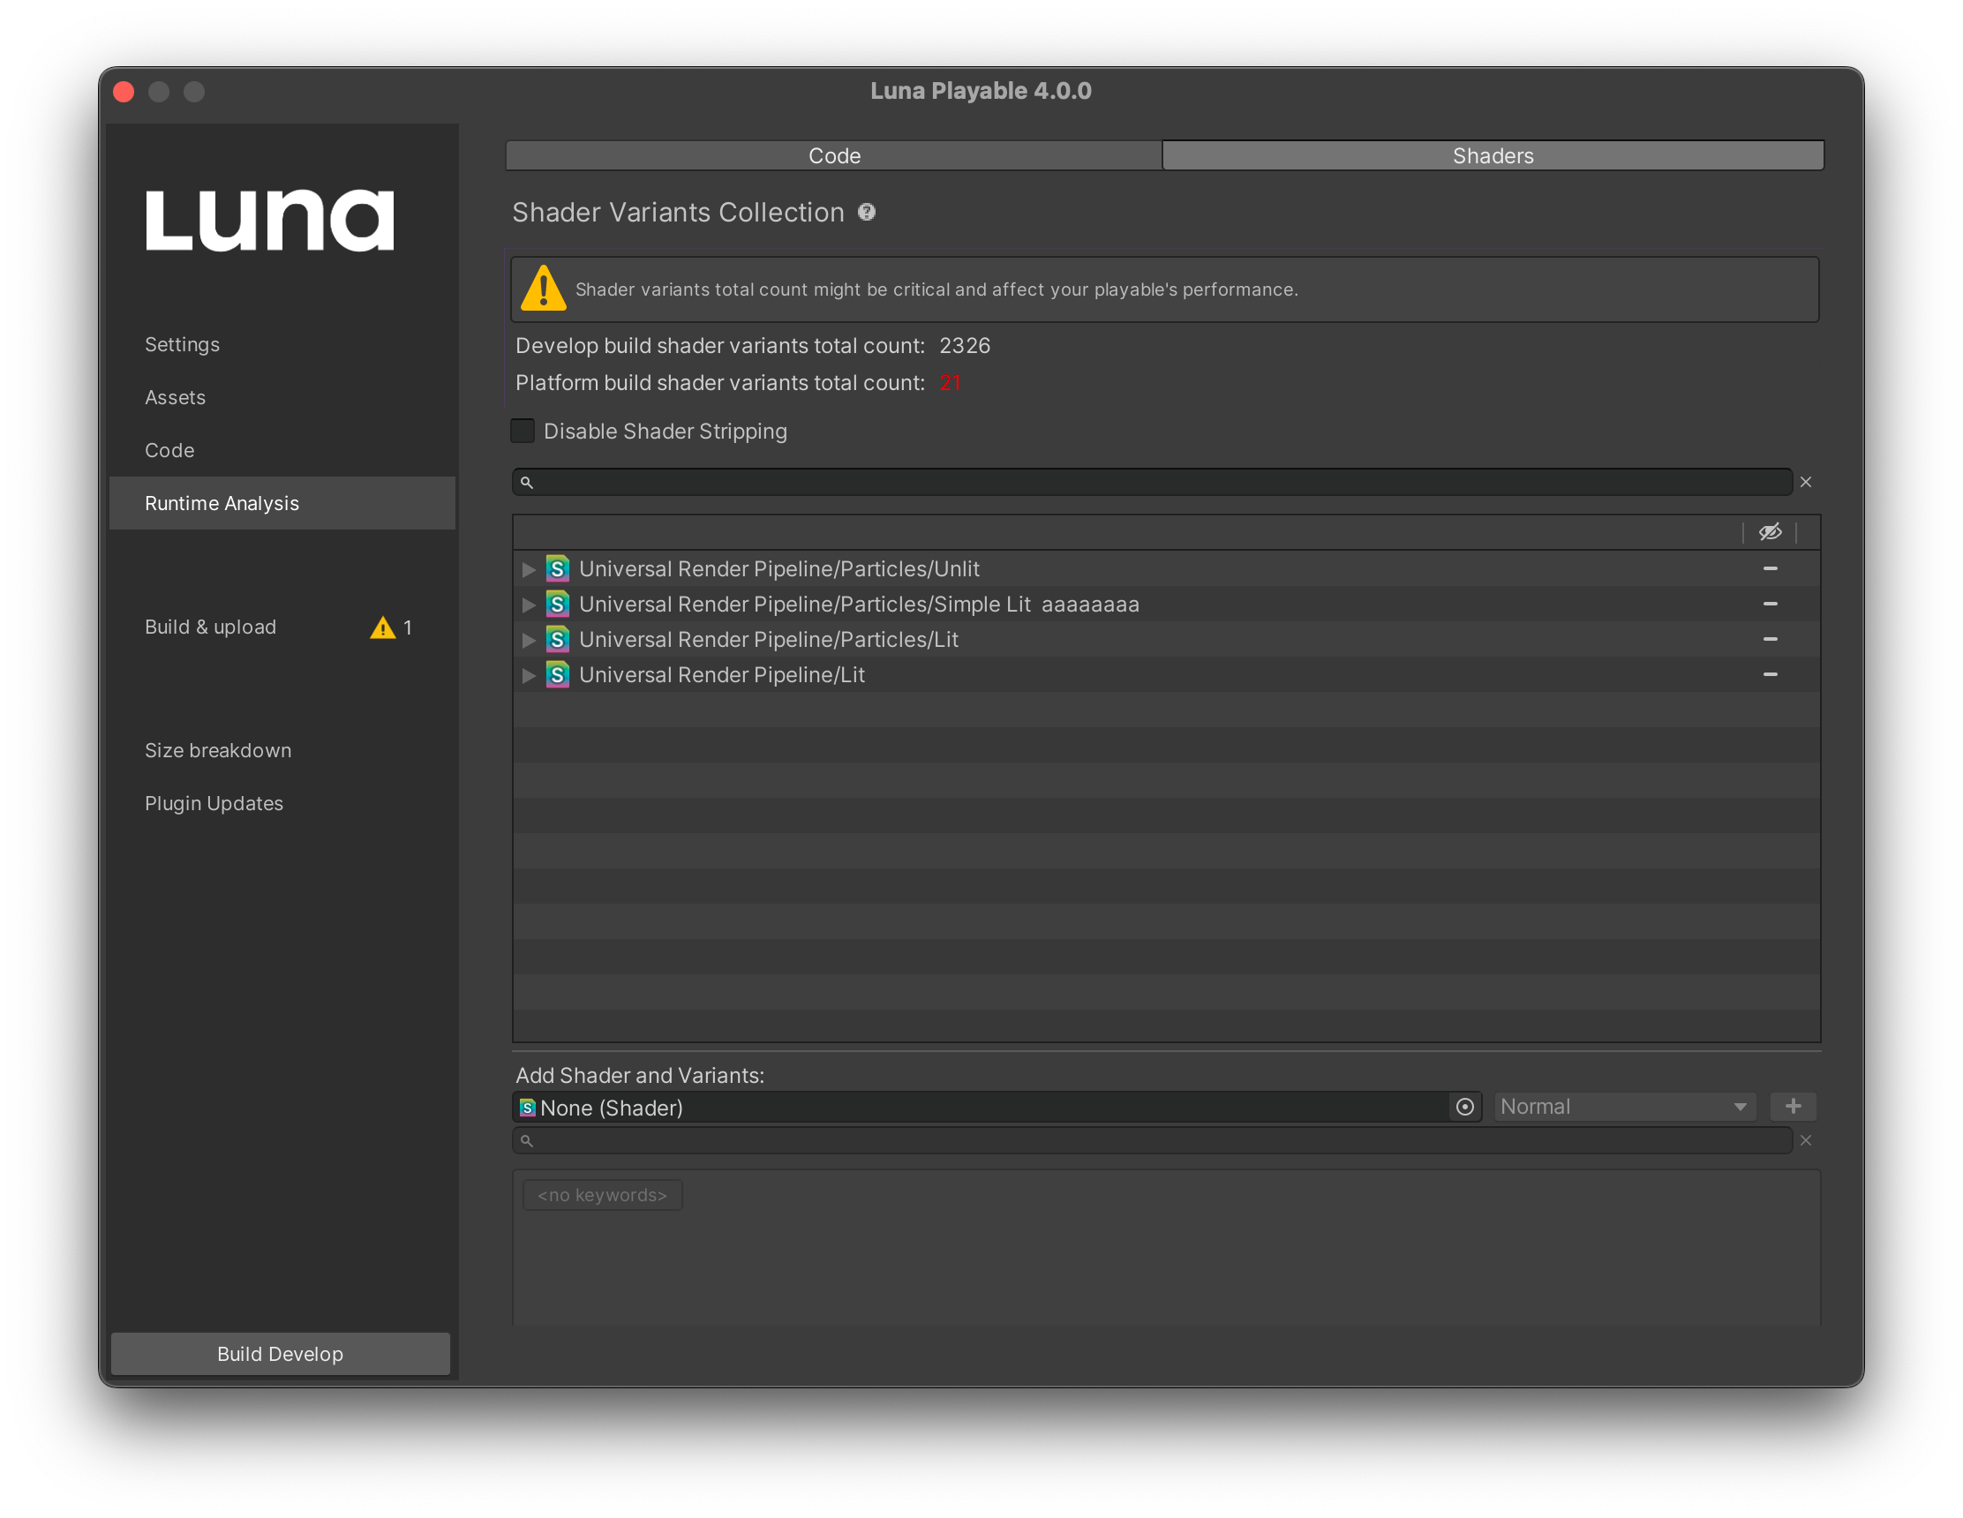Click the plus button to add shader variant
This screenshot has height=1518, width=1963.
pos(1793,1107)
